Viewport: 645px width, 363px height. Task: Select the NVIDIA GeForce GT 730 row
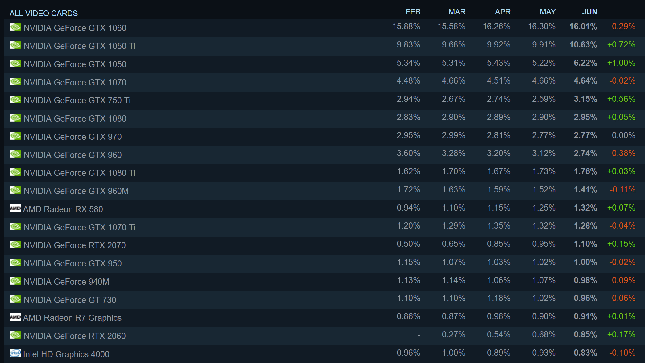tap(324, 300)
